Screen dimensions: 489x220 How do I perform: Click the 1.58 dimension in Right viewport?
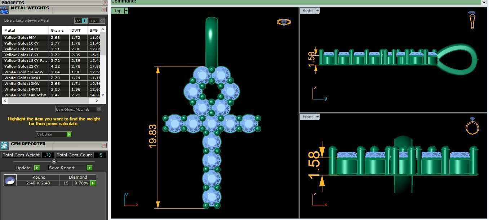[x=312, y=59]
